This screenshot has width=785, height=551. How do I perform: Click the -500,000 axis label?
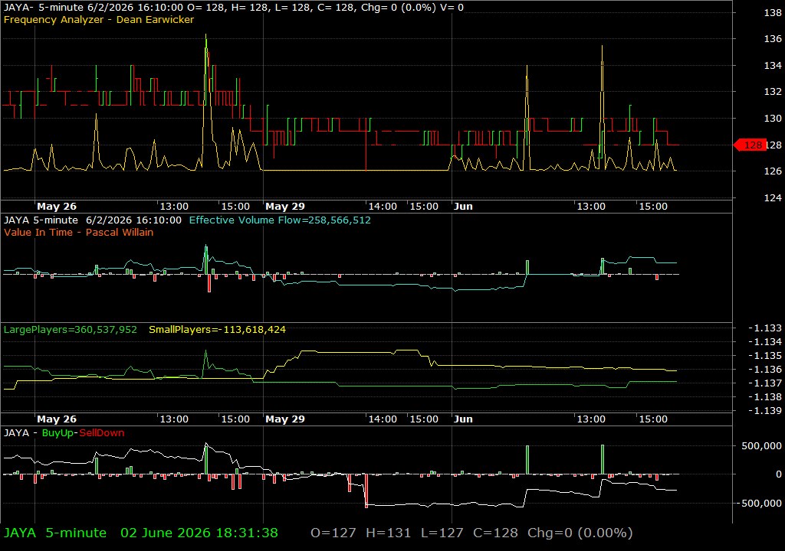point(758,504)
